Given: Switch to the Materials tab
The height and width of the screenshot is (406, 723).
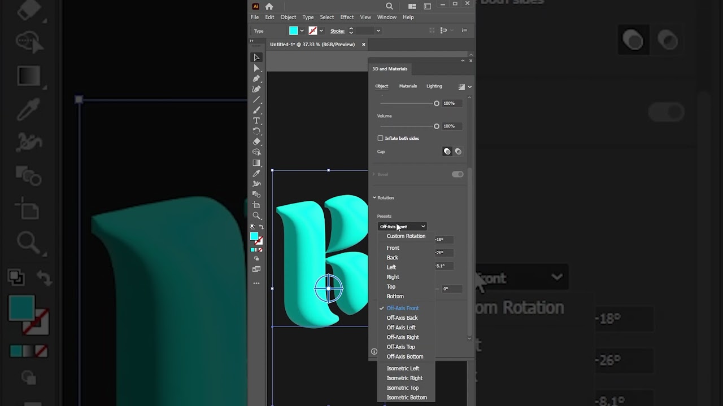Looking at the screenshot, I should 408,86.
